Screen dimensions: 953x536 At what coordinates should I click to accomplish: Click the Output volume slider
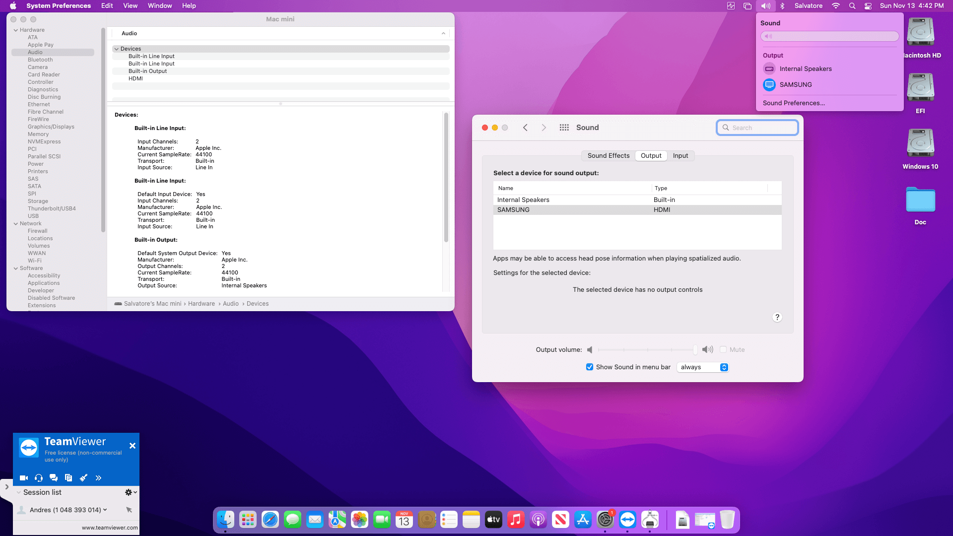point(646,349)
